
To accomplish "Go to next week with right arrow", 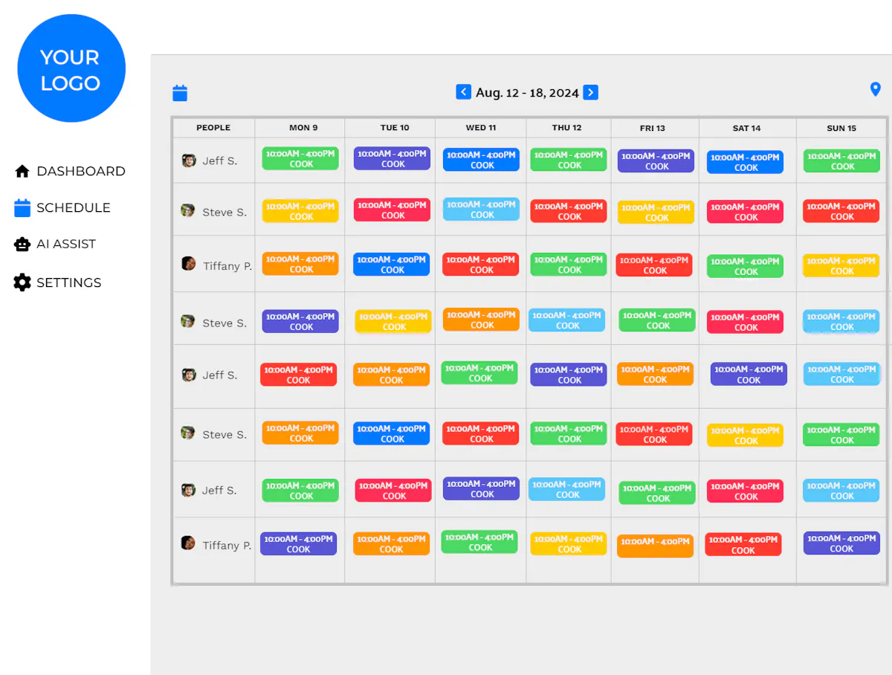I will tap(590, 92).
